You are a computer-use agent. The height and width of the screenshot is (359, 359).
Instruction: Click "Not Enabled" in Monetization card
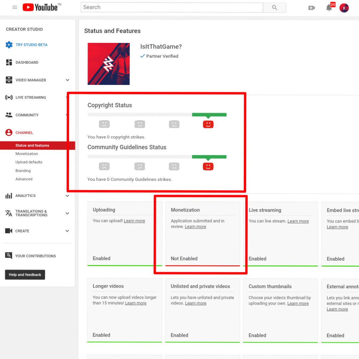[184, 258]
